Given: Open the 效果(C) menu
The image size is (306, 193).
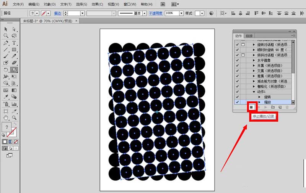Looking at the screenshot, I should pos(97,4).
